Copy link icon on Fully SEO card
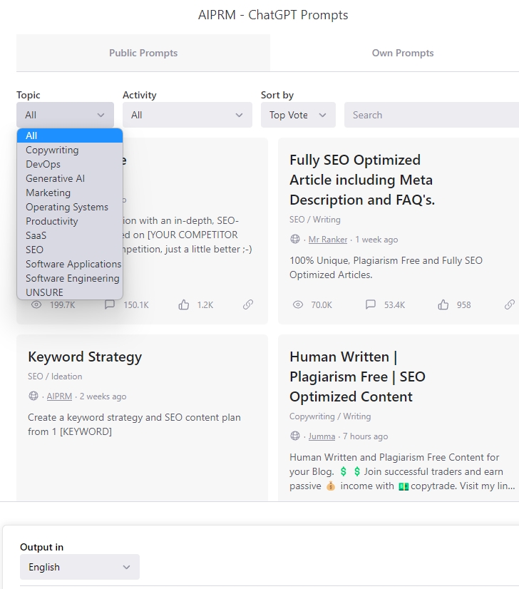This screenshot has height=589, width=519. [x=509, y=304]
